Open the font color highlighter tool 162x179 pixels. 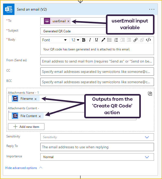103,40
